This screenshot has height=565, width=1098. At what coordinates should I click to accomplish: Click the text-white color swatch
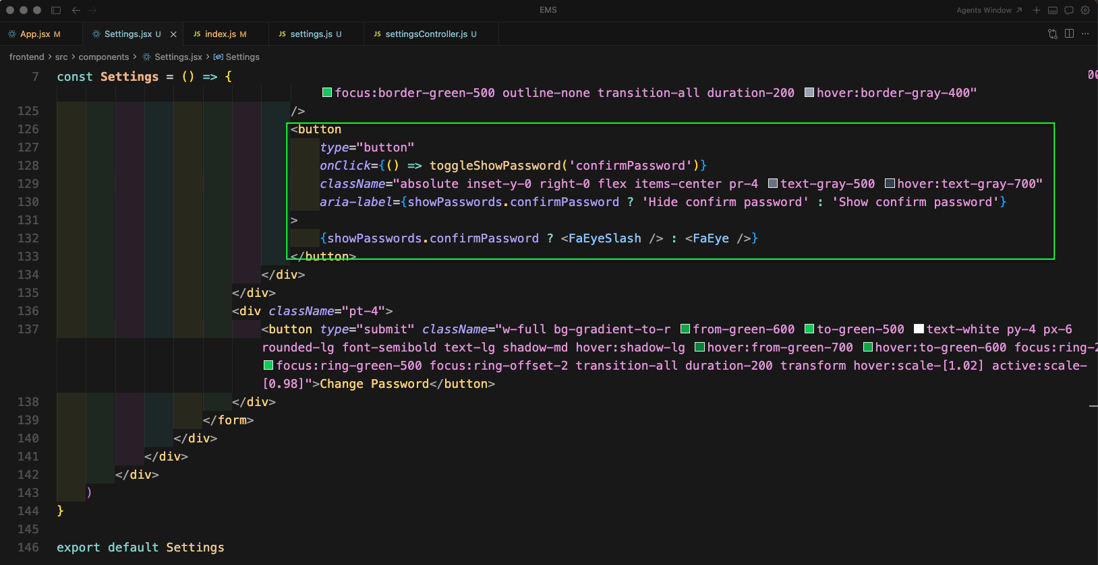pos(919,329)
